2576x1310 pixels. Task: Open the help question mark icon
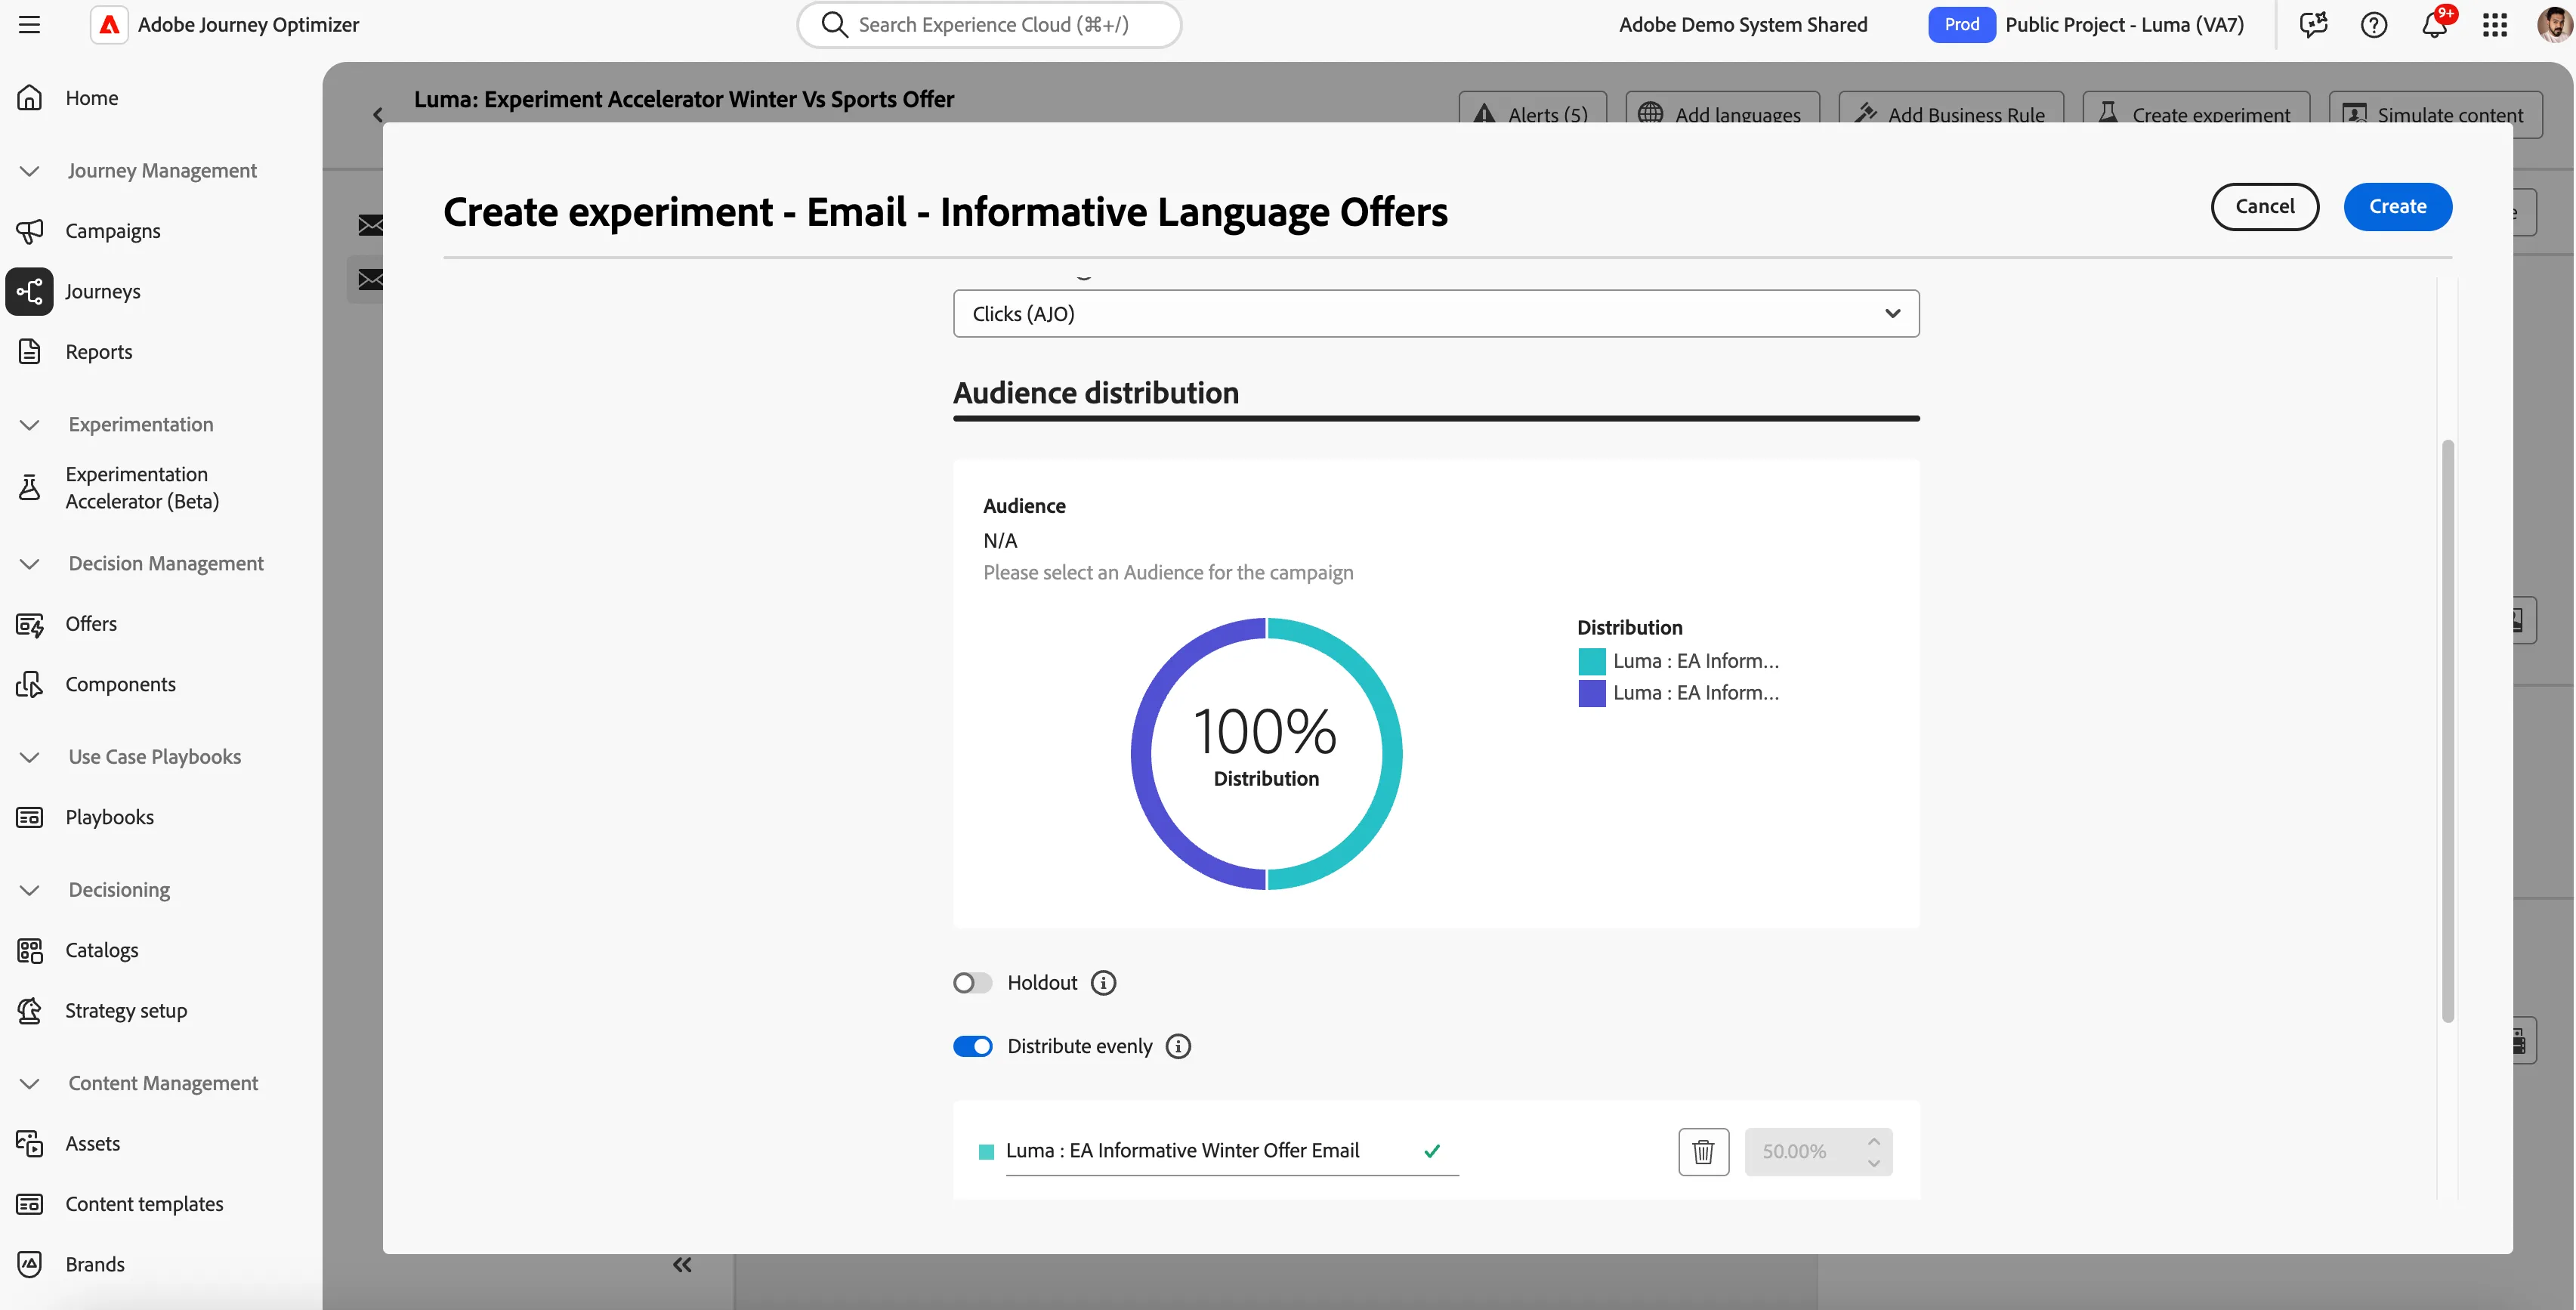coord(2374,25)
